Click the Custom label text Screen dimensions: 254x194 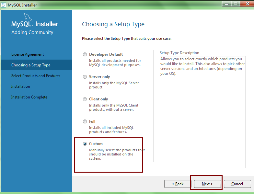pos(96,144)
